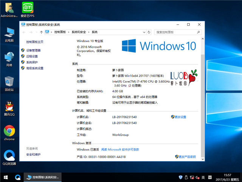Expand chevron after 系统和安全 breadcrumb
This screenshot has height=182, width=242.
pyautogui.click(x=89, y=32)
